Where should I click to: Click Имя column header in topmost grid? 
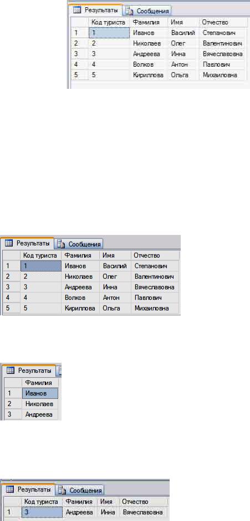pos(183,22)
